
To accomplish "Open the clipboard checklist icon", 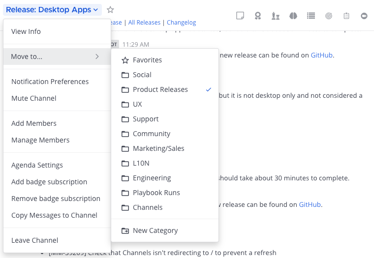I will pos(346,16).
